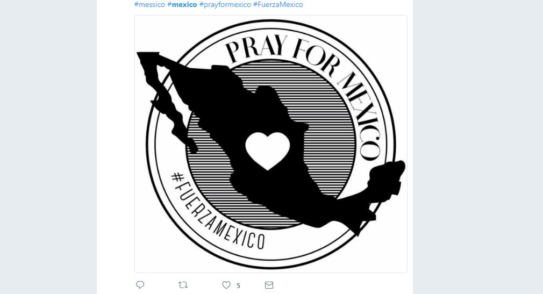
Task: Click the gray page margin right of tweet
Action: coord(478,147)
